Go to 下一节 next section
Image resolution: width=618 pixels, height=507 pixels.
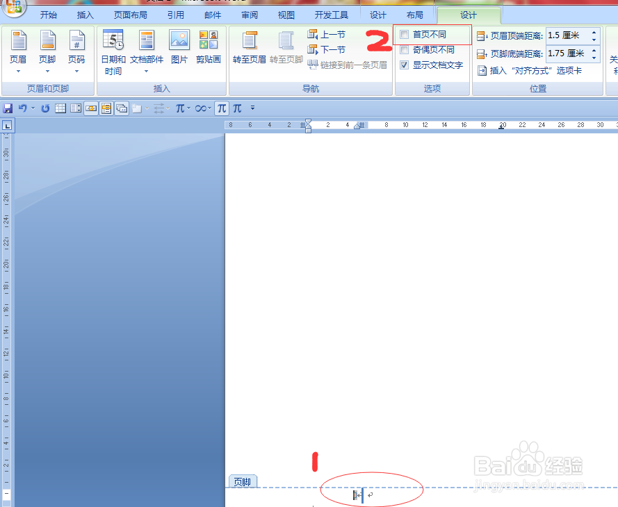pos(326,49)
